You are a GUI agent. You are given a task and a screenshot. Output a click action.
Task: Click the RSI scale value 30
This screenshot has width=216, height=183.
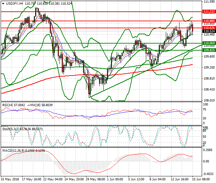coord(205,118)
